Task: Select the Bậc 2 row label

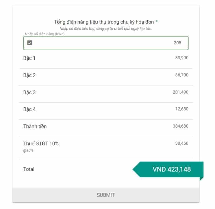Action: (x=29, y=75)
